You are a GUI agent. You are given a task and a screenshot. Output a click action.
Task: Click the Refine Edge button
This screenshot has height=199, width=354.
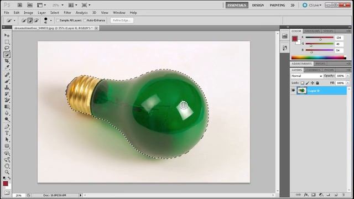tap(122, 20)
